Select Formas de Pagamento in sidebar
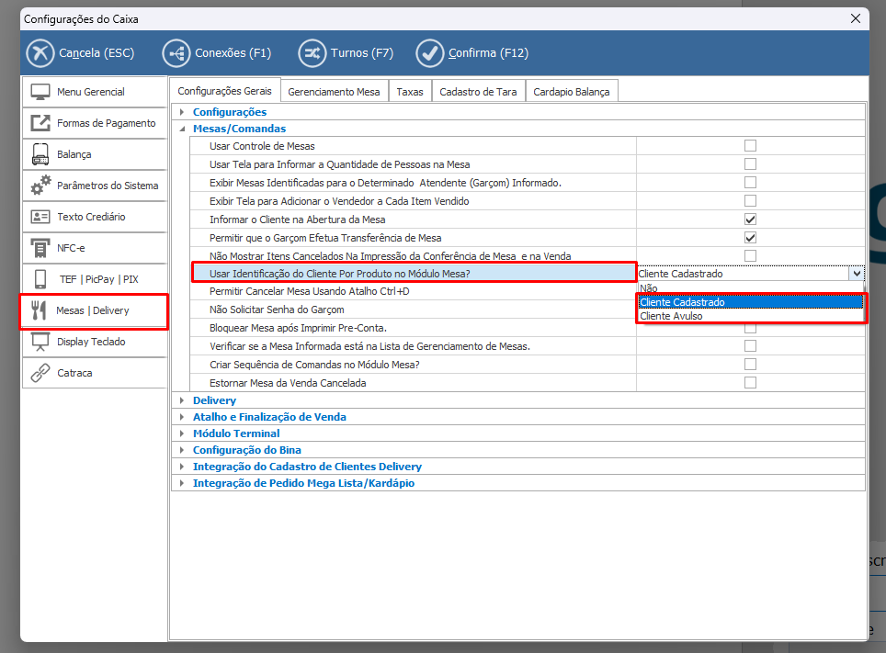Screen dimensions: 886x653 pos(106,123)
